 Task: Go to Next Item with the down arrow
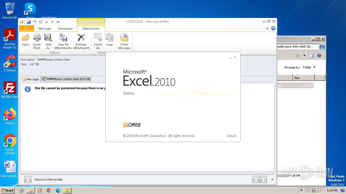click(x=52, y=22)
